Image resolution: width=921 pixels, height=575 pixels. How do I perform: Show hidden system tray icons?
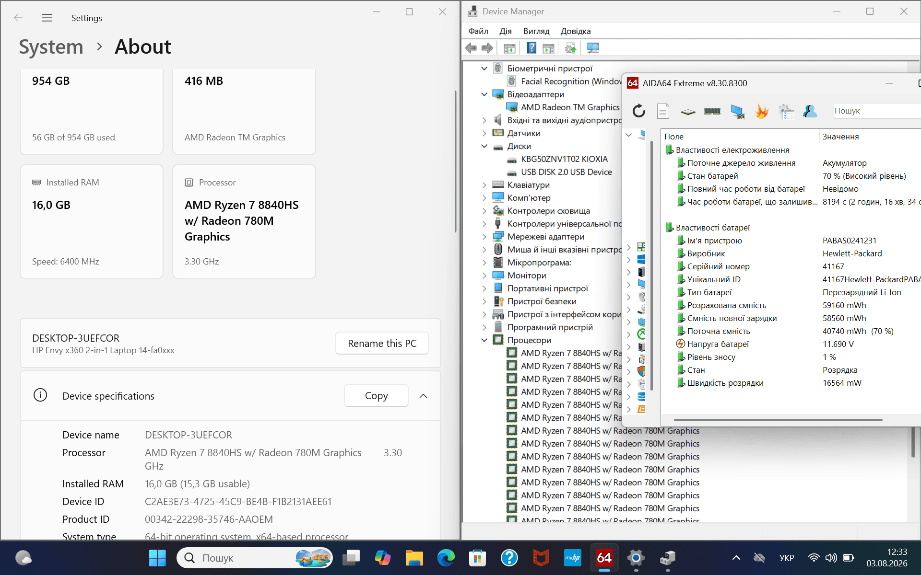click(736, 558)
